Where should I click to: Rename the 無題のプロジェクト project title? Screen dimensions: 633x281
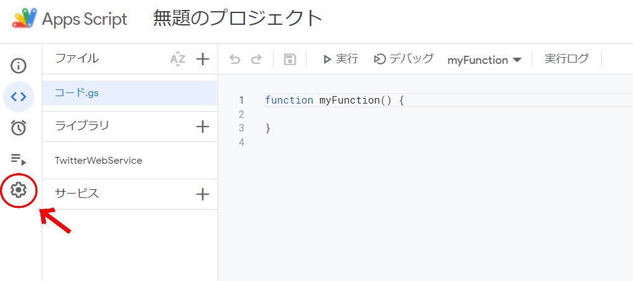238,19
